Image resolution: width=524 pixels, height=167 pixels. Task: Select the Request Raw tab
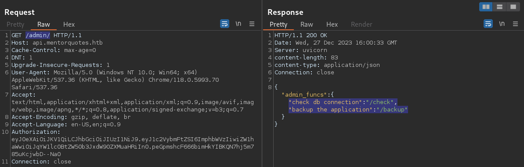coord(43,24)
